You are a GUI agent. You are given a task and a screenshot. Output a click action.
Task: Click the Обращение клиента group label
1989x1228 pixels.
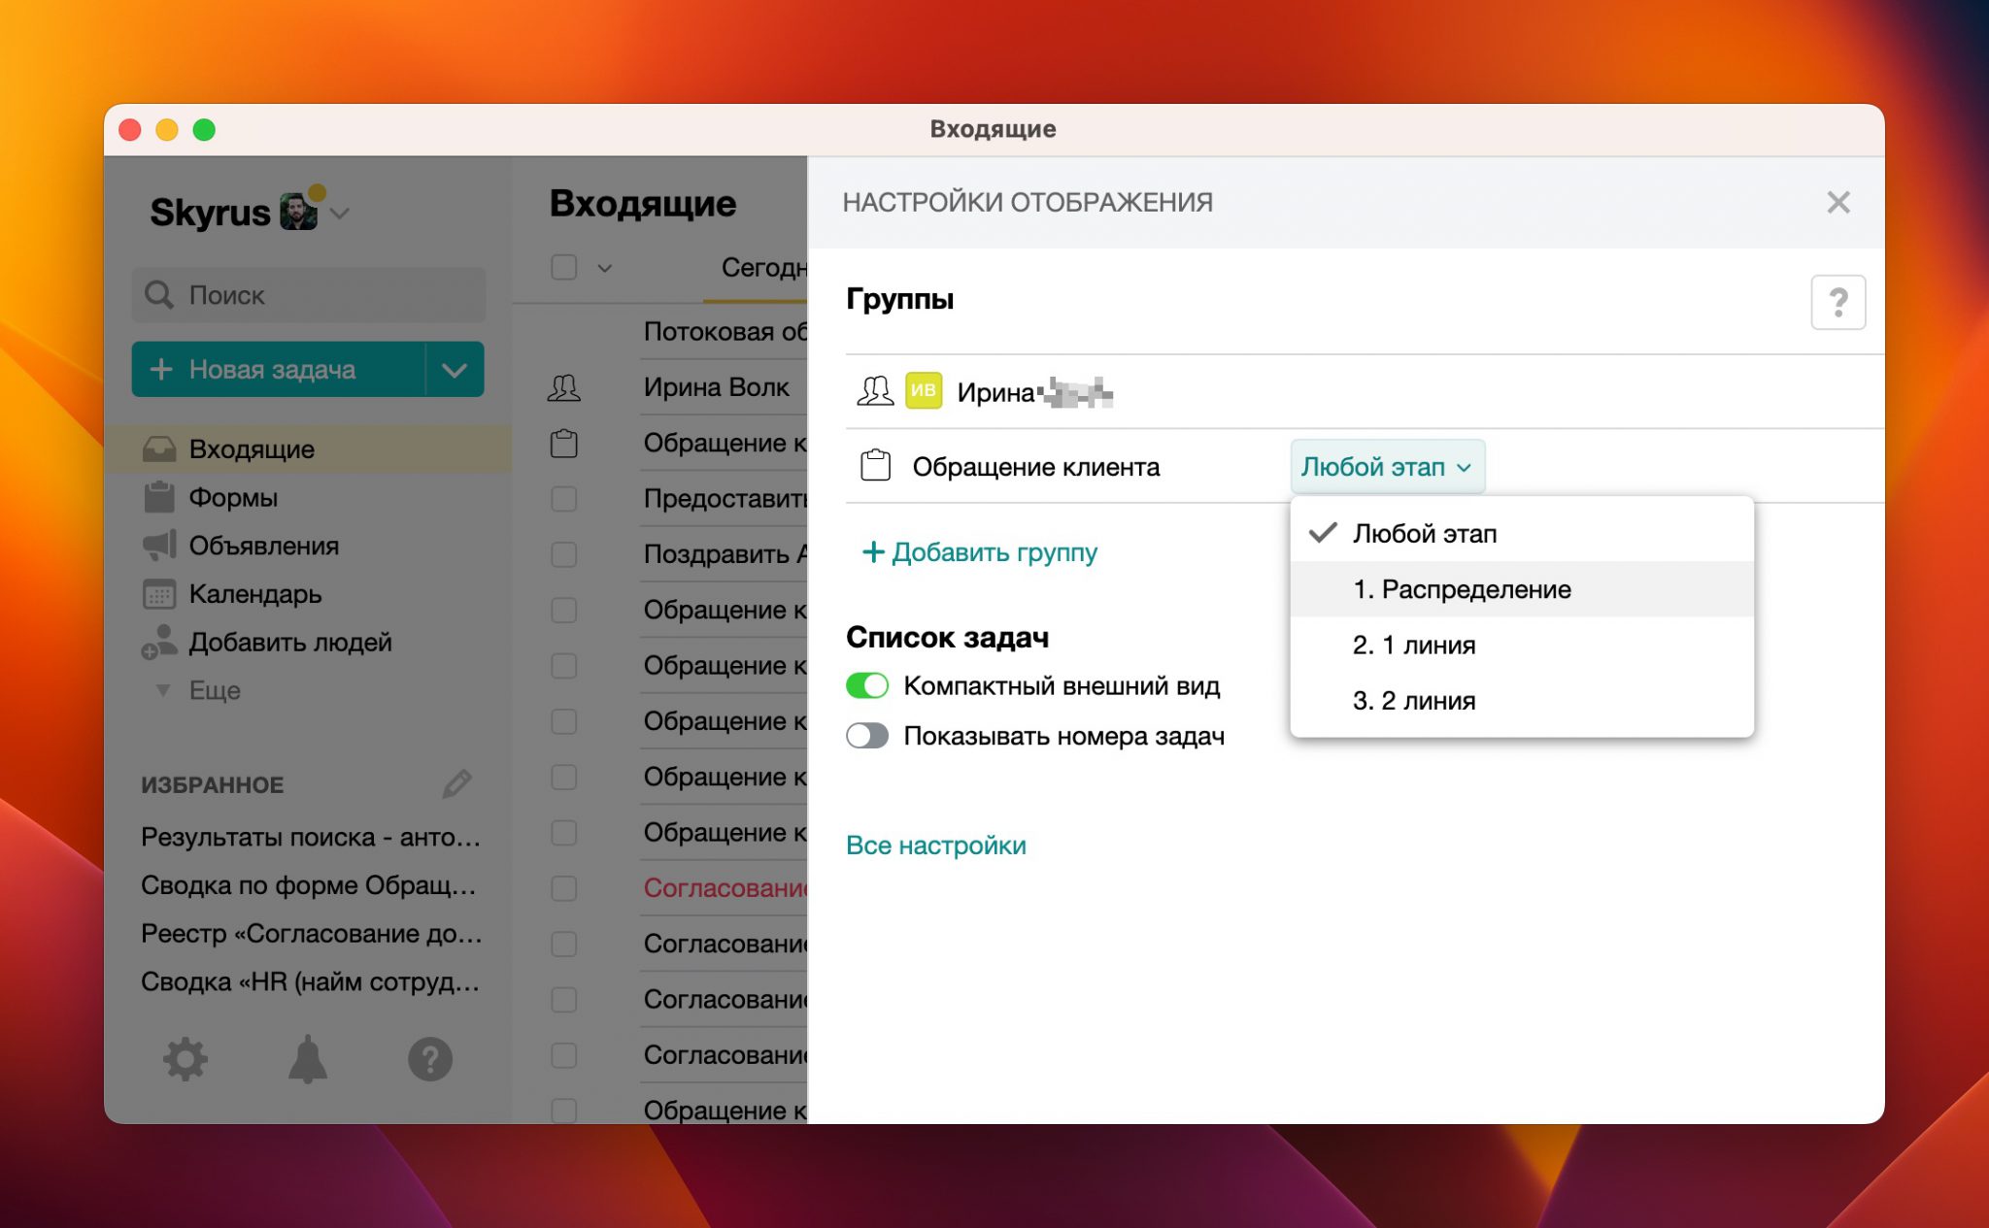click(x=1035, y=467)
